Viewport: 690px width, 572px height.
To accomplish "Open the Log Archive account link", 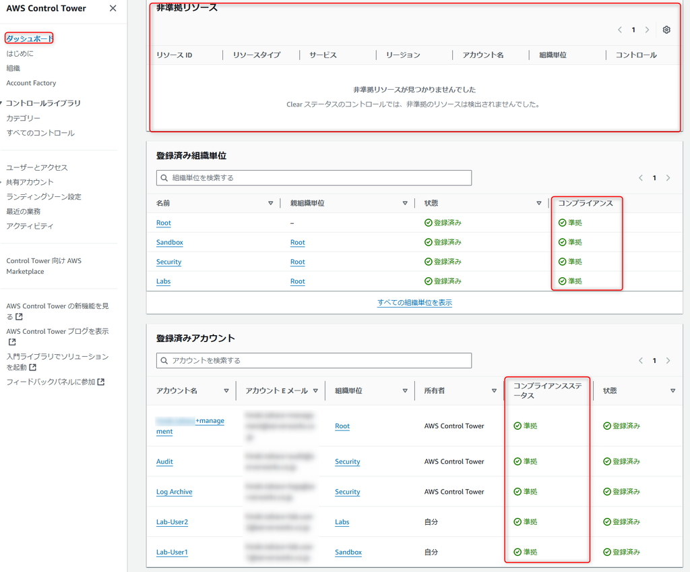I will [x=175, y=491].
